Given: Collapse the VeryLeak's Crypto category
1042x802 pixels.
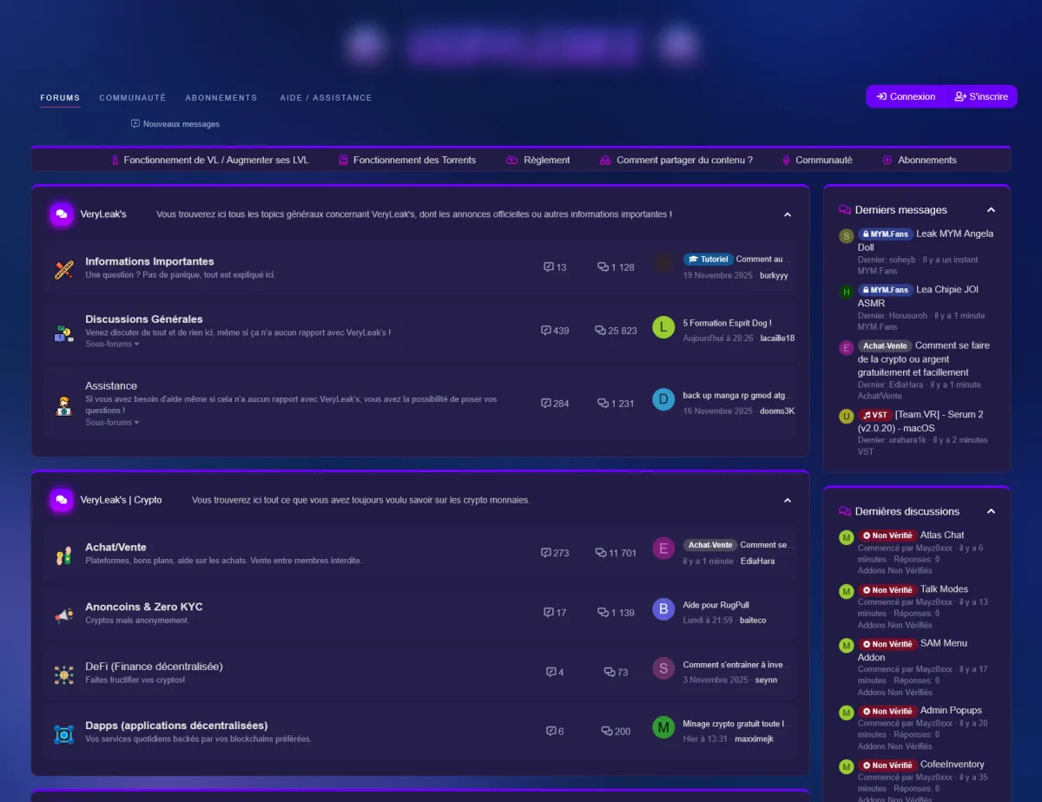Looking at the screenshot, I should pos(788,501).
